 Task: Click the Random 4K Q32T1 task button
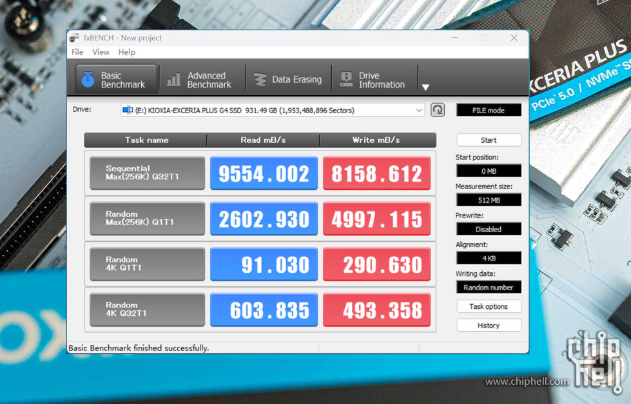pyautogui.click(x=148, y=309)
